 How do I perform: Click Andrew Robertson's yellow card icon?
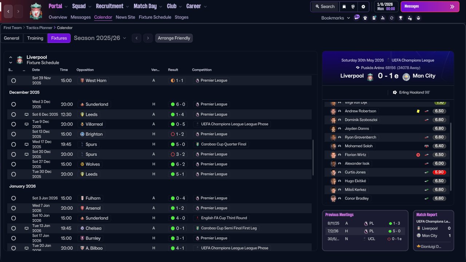coord(418,111)
